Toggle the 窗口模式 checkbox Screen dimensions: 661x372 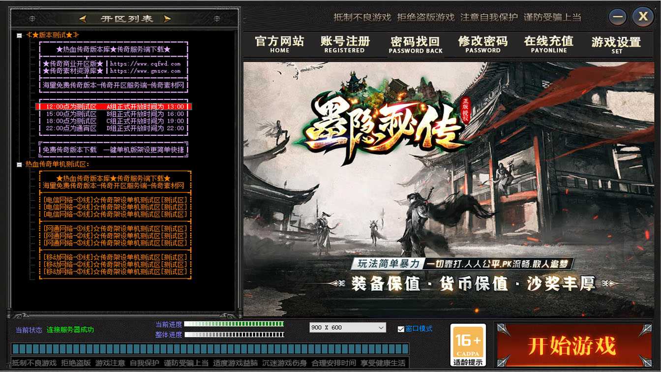point(401,329)
